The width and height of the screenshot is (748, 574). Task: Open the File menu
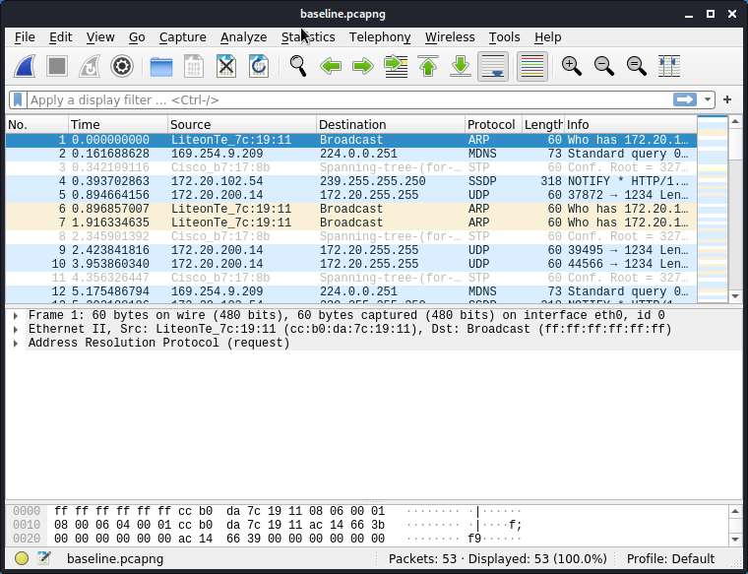coord(25,37)
